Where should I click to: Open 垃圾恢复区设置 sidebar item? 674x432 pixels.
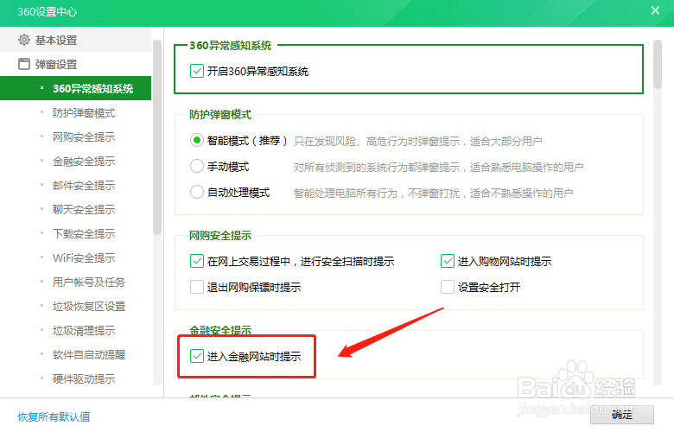[x=88, y=307]
